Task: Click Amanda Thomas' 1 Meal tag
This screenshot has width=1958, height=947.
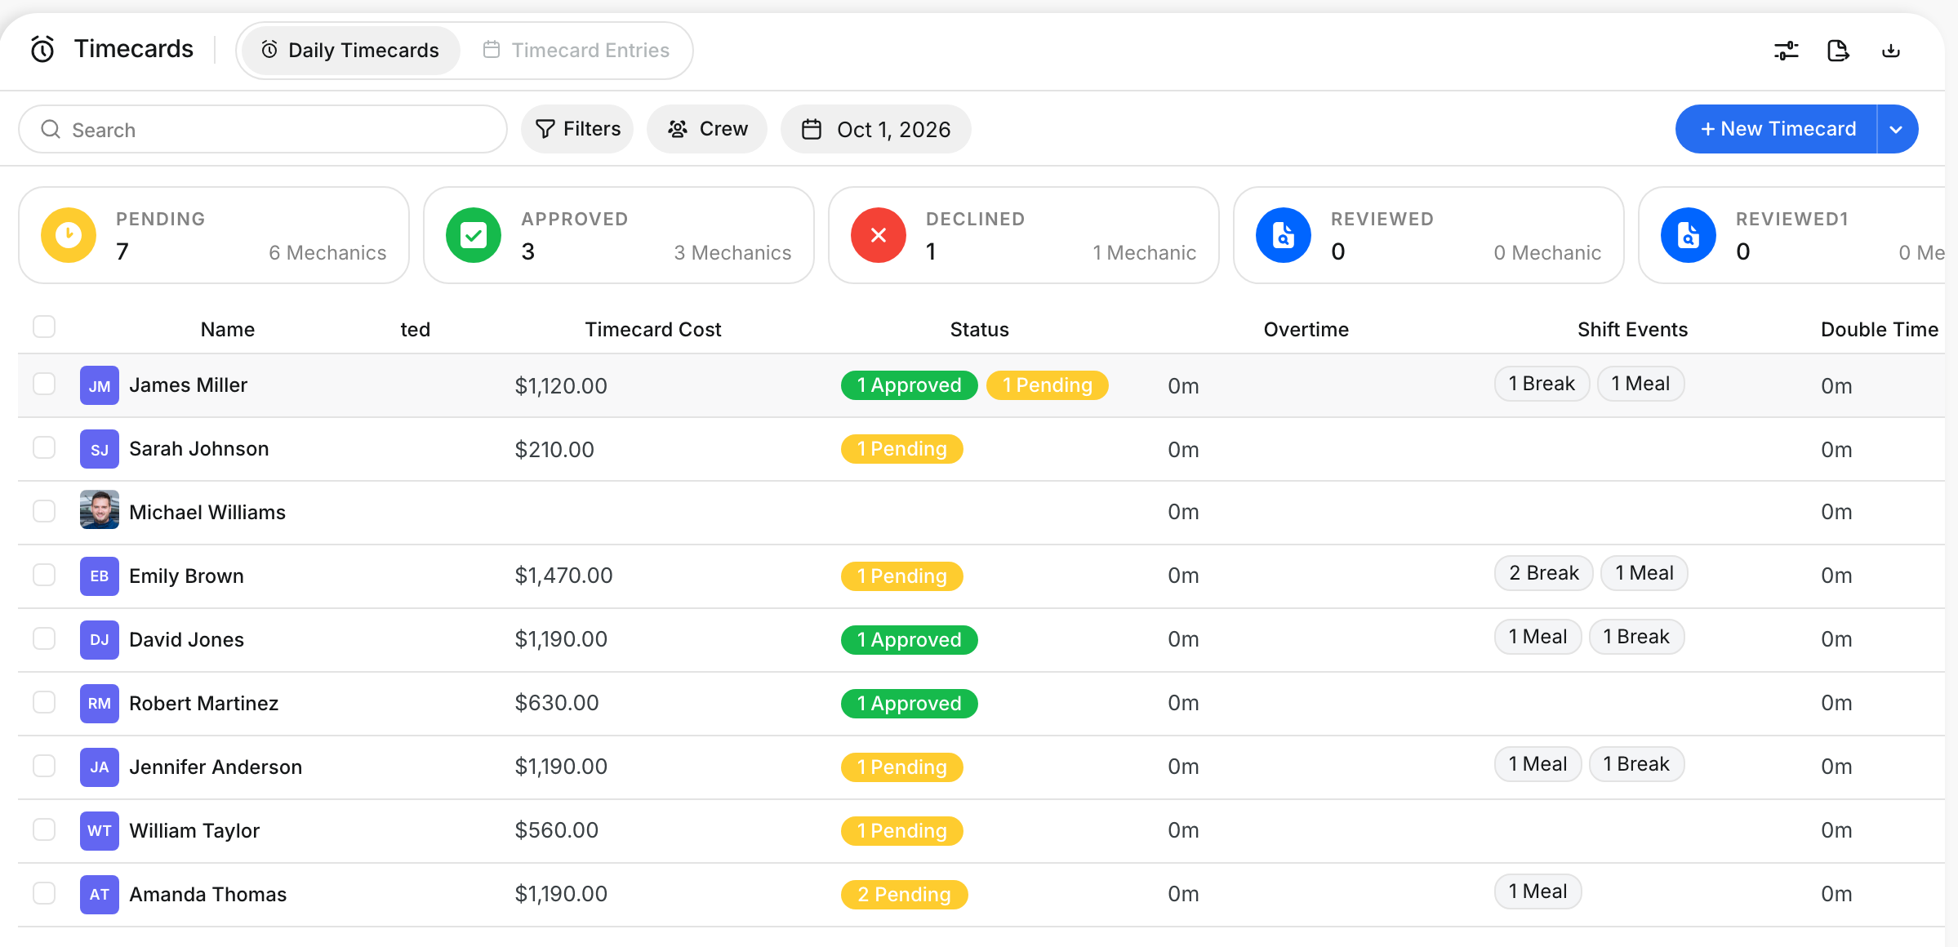Action: (x=1538, y=891)
